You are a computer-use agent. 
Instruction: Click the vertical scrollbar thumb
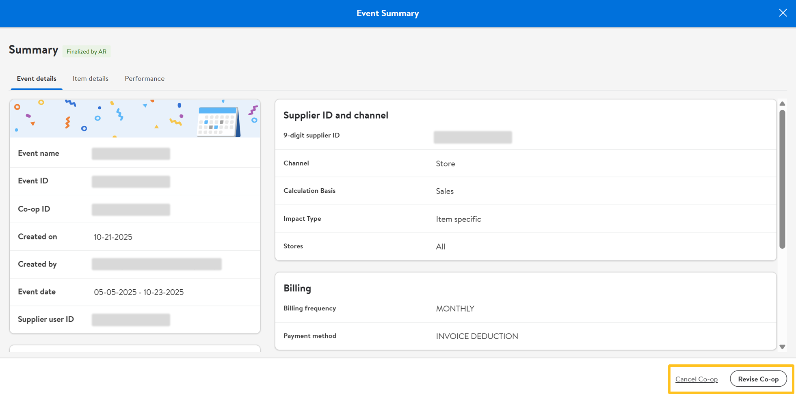[782, 179]
